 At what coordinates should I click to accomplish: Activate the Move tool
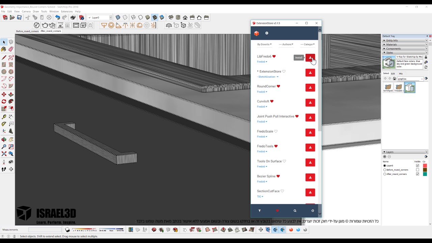pyautogui.click(x=4, y=94)
